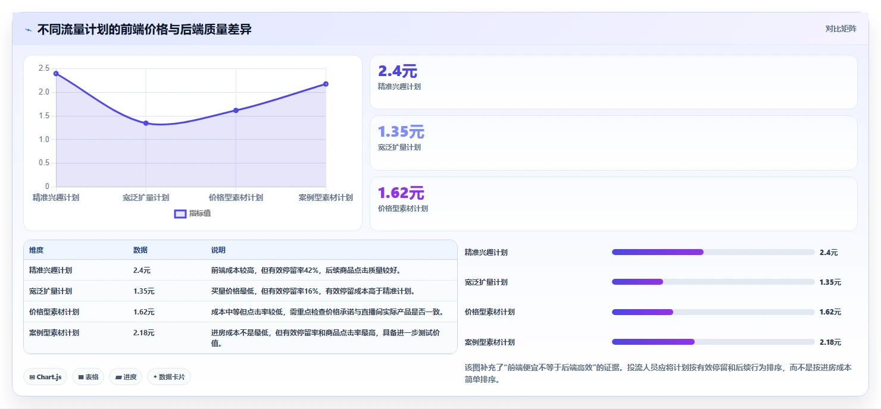Click the chart data point for 案例型素材计划
Image resolution: width=881 pixels, height=409 pixels.
326,84
